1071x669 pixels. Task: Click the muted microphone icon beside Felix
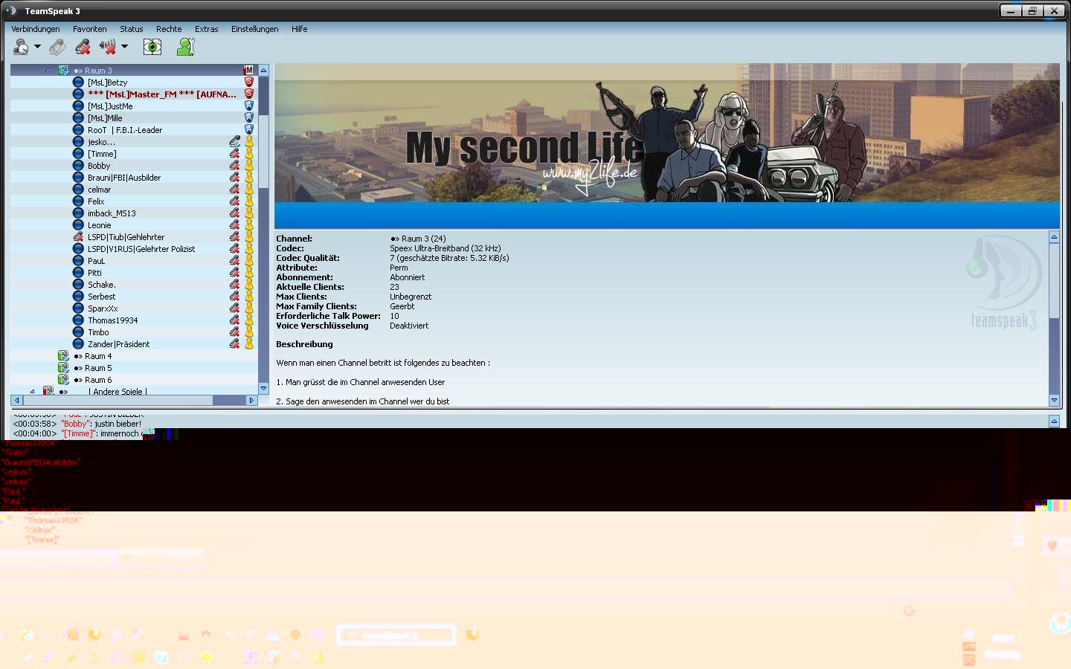[x=234, y=201]
